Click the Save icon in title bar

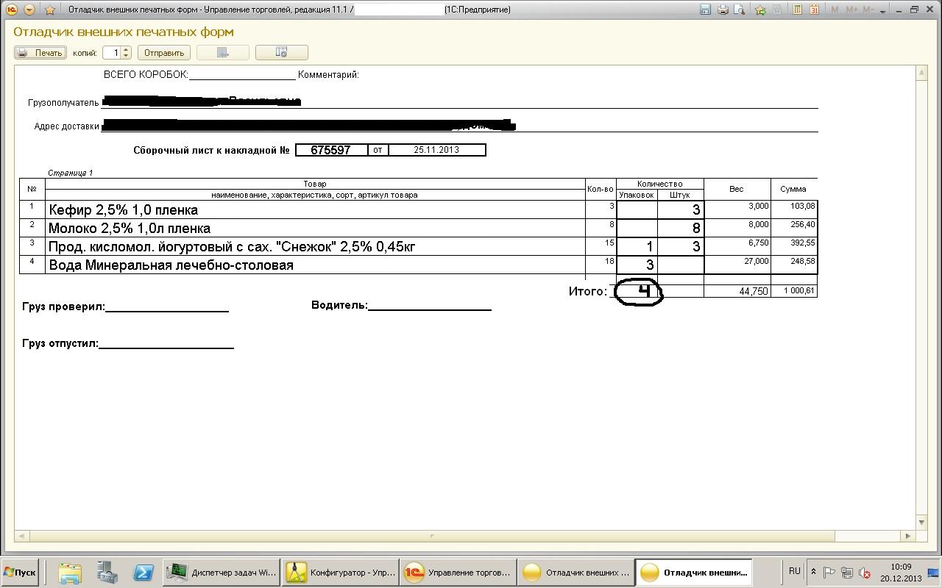pyautogui.click(x=705, y=10)
